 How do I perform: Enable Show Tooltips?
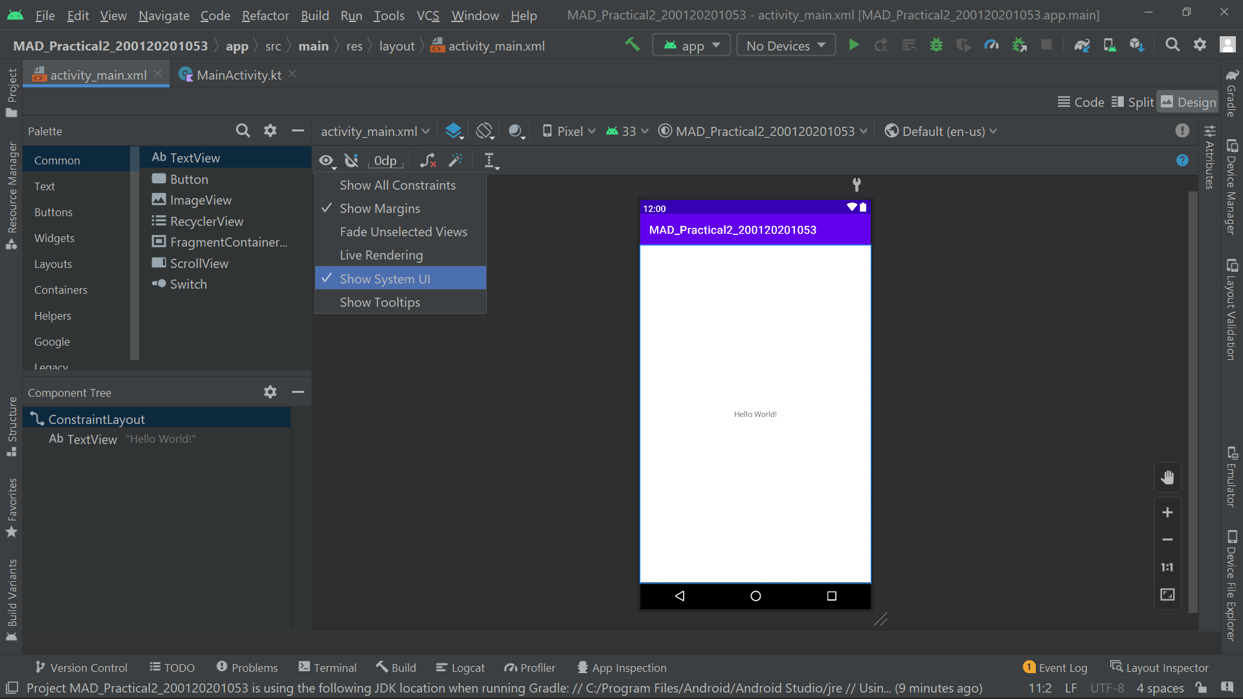[380, 302]
